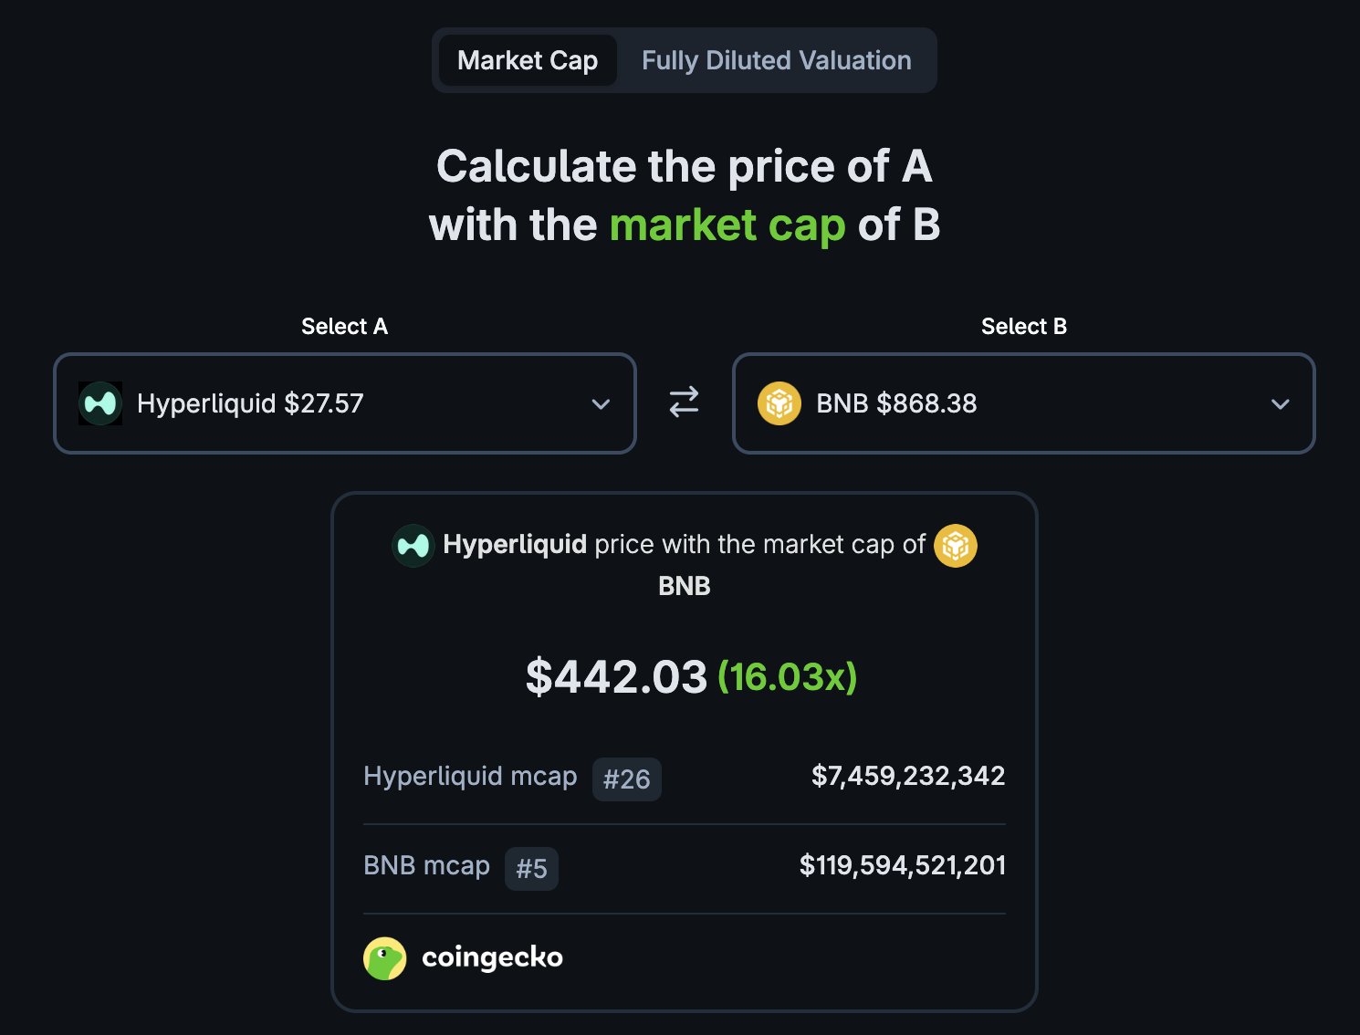1360x1035 pixels.
Task: Click the #26 rank badge for Hyperliquid
Action: 626,779
